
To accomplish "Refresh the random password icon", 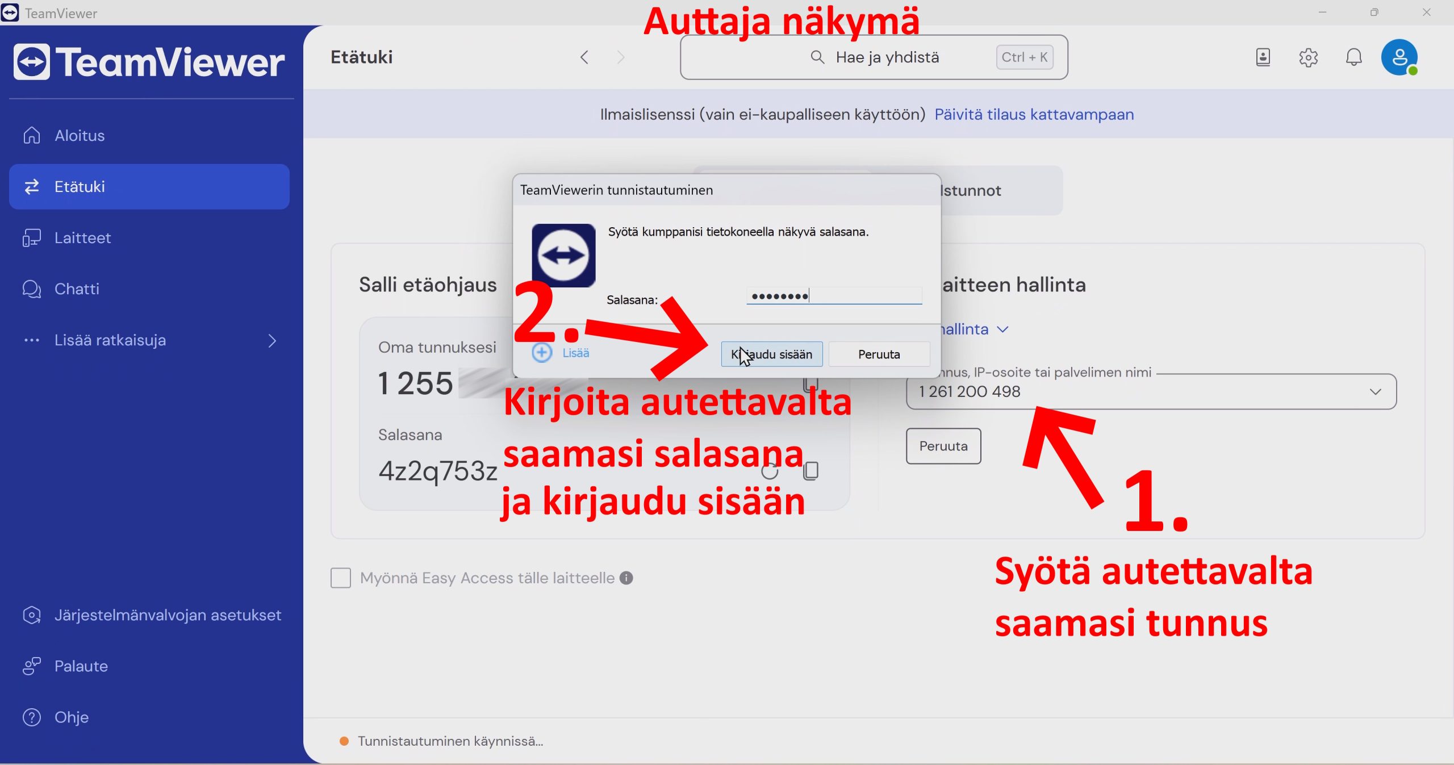I will pyautogui.click(x=770, y=471).
